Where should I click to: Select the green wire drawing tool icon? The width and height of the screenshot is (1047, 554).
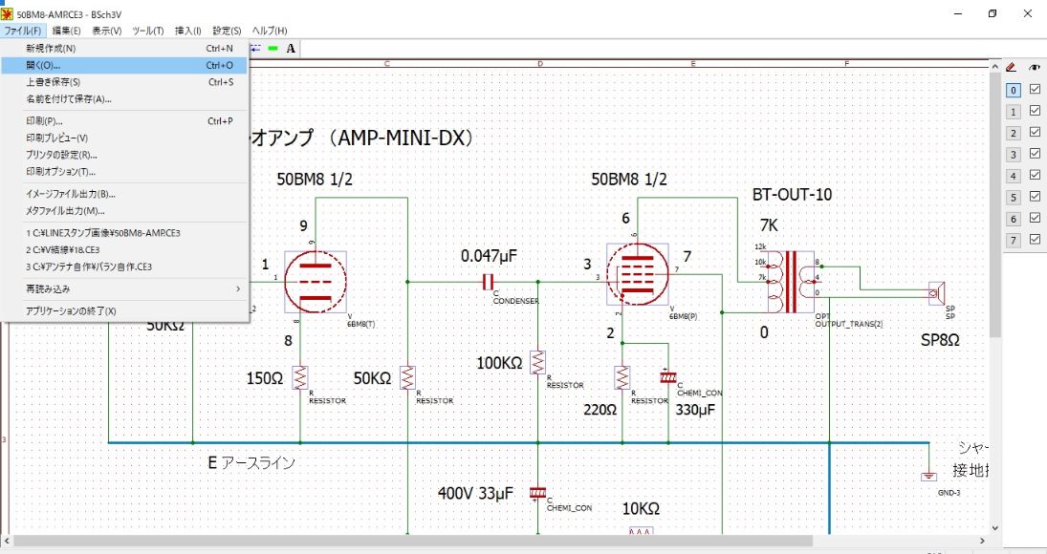coord(273,47)
